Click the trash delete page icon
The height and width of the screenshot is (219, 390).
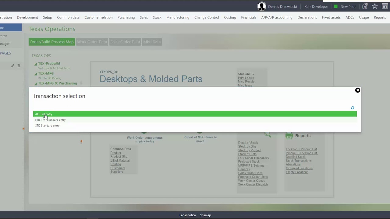tap(19, 66)
